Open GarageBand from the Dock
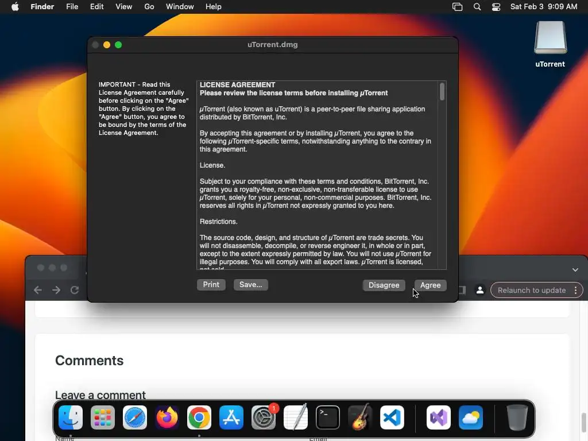 tap(360, 417)
